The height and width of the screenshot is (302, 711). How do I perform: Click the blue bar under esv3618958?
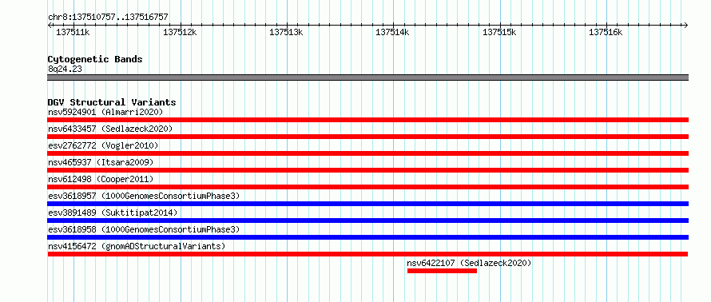[367, 237]
